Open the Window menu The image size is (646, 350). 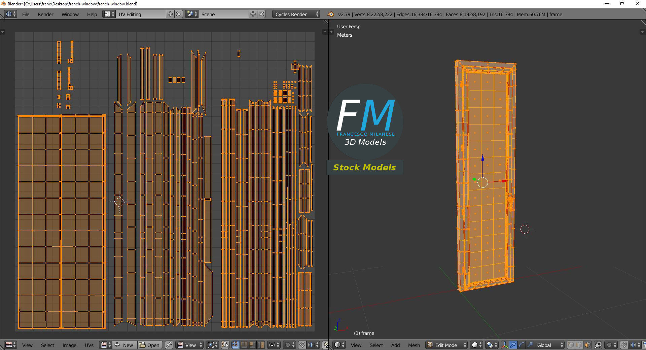[70, 14]
